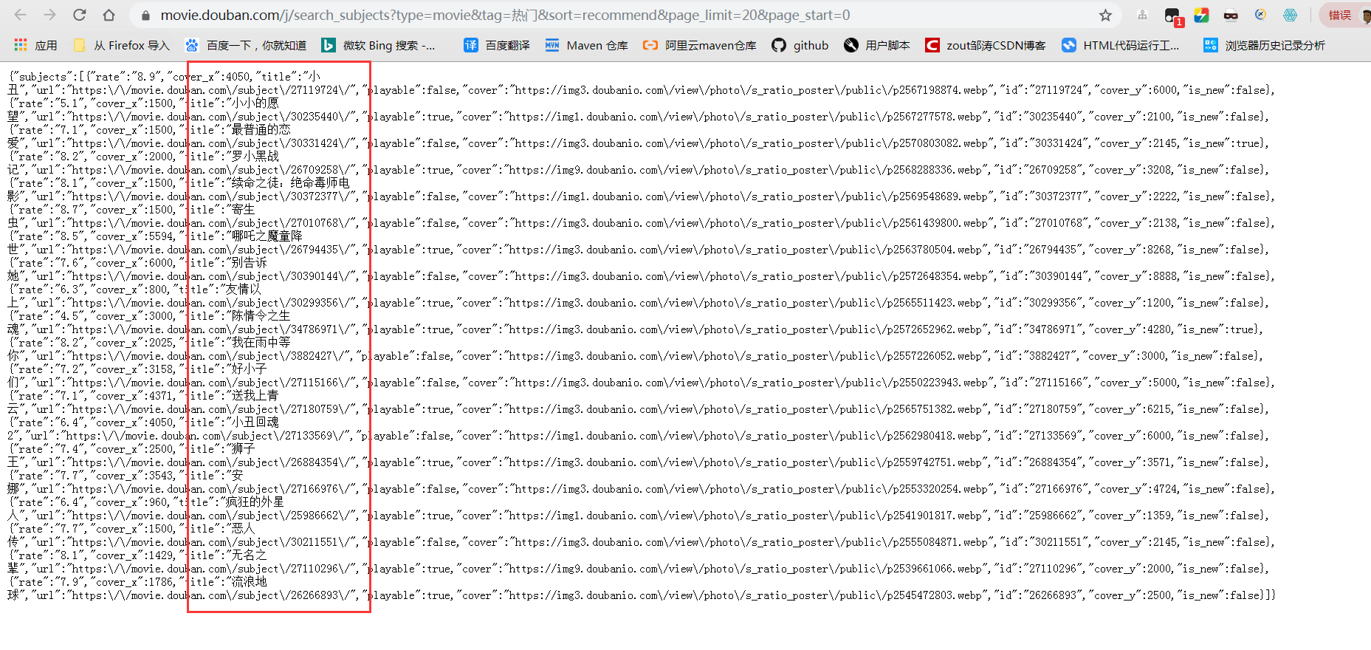Select the douban URL in address bar

coord(505,15)
